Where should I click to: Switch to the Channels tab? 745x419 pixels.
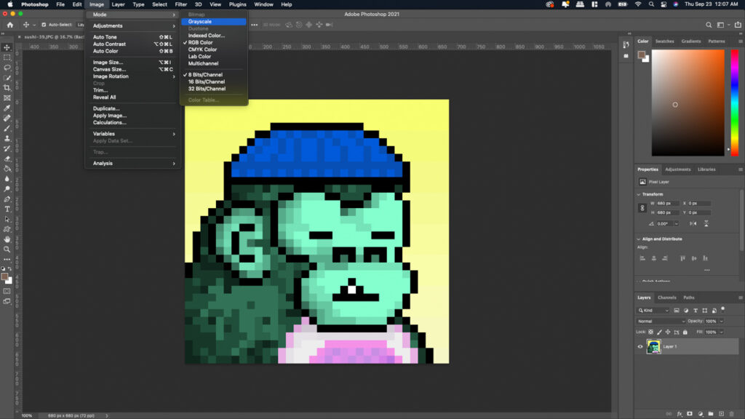(666, 298)
